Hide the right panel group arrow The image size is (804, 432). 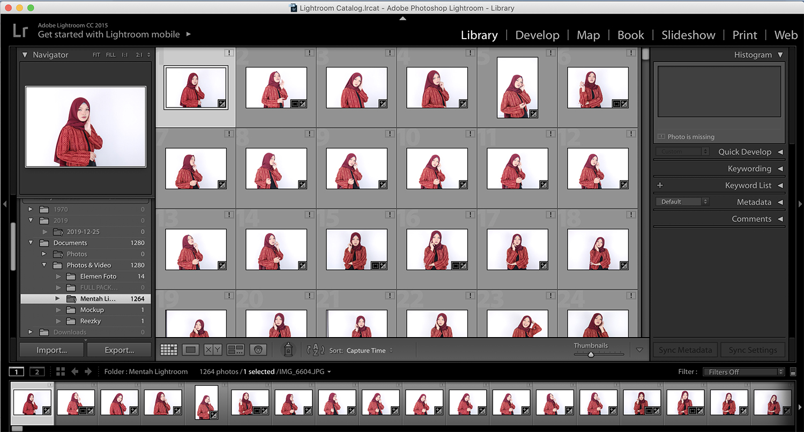click(800, 204)
